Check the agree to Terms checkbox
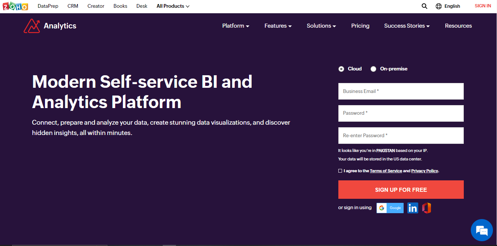 340,171
